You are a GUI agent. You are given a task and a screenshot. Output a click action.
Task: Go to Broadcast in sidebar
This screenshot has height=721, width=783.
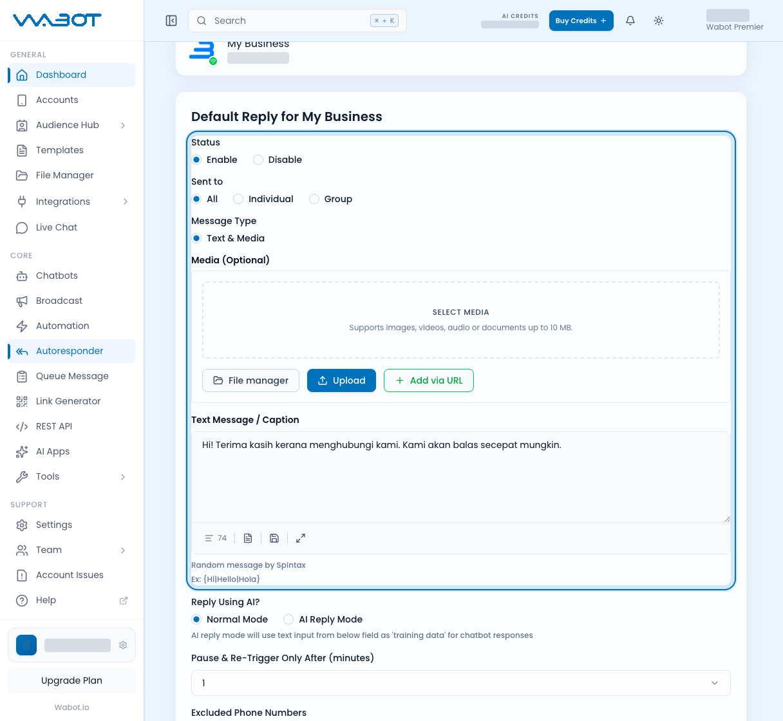click(x=72, y=301)
